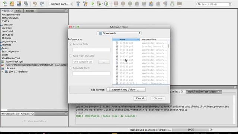This screenshot has width=238, height=134.
Task: Click the Open Project toolbar icon
Action: (19, 3)
